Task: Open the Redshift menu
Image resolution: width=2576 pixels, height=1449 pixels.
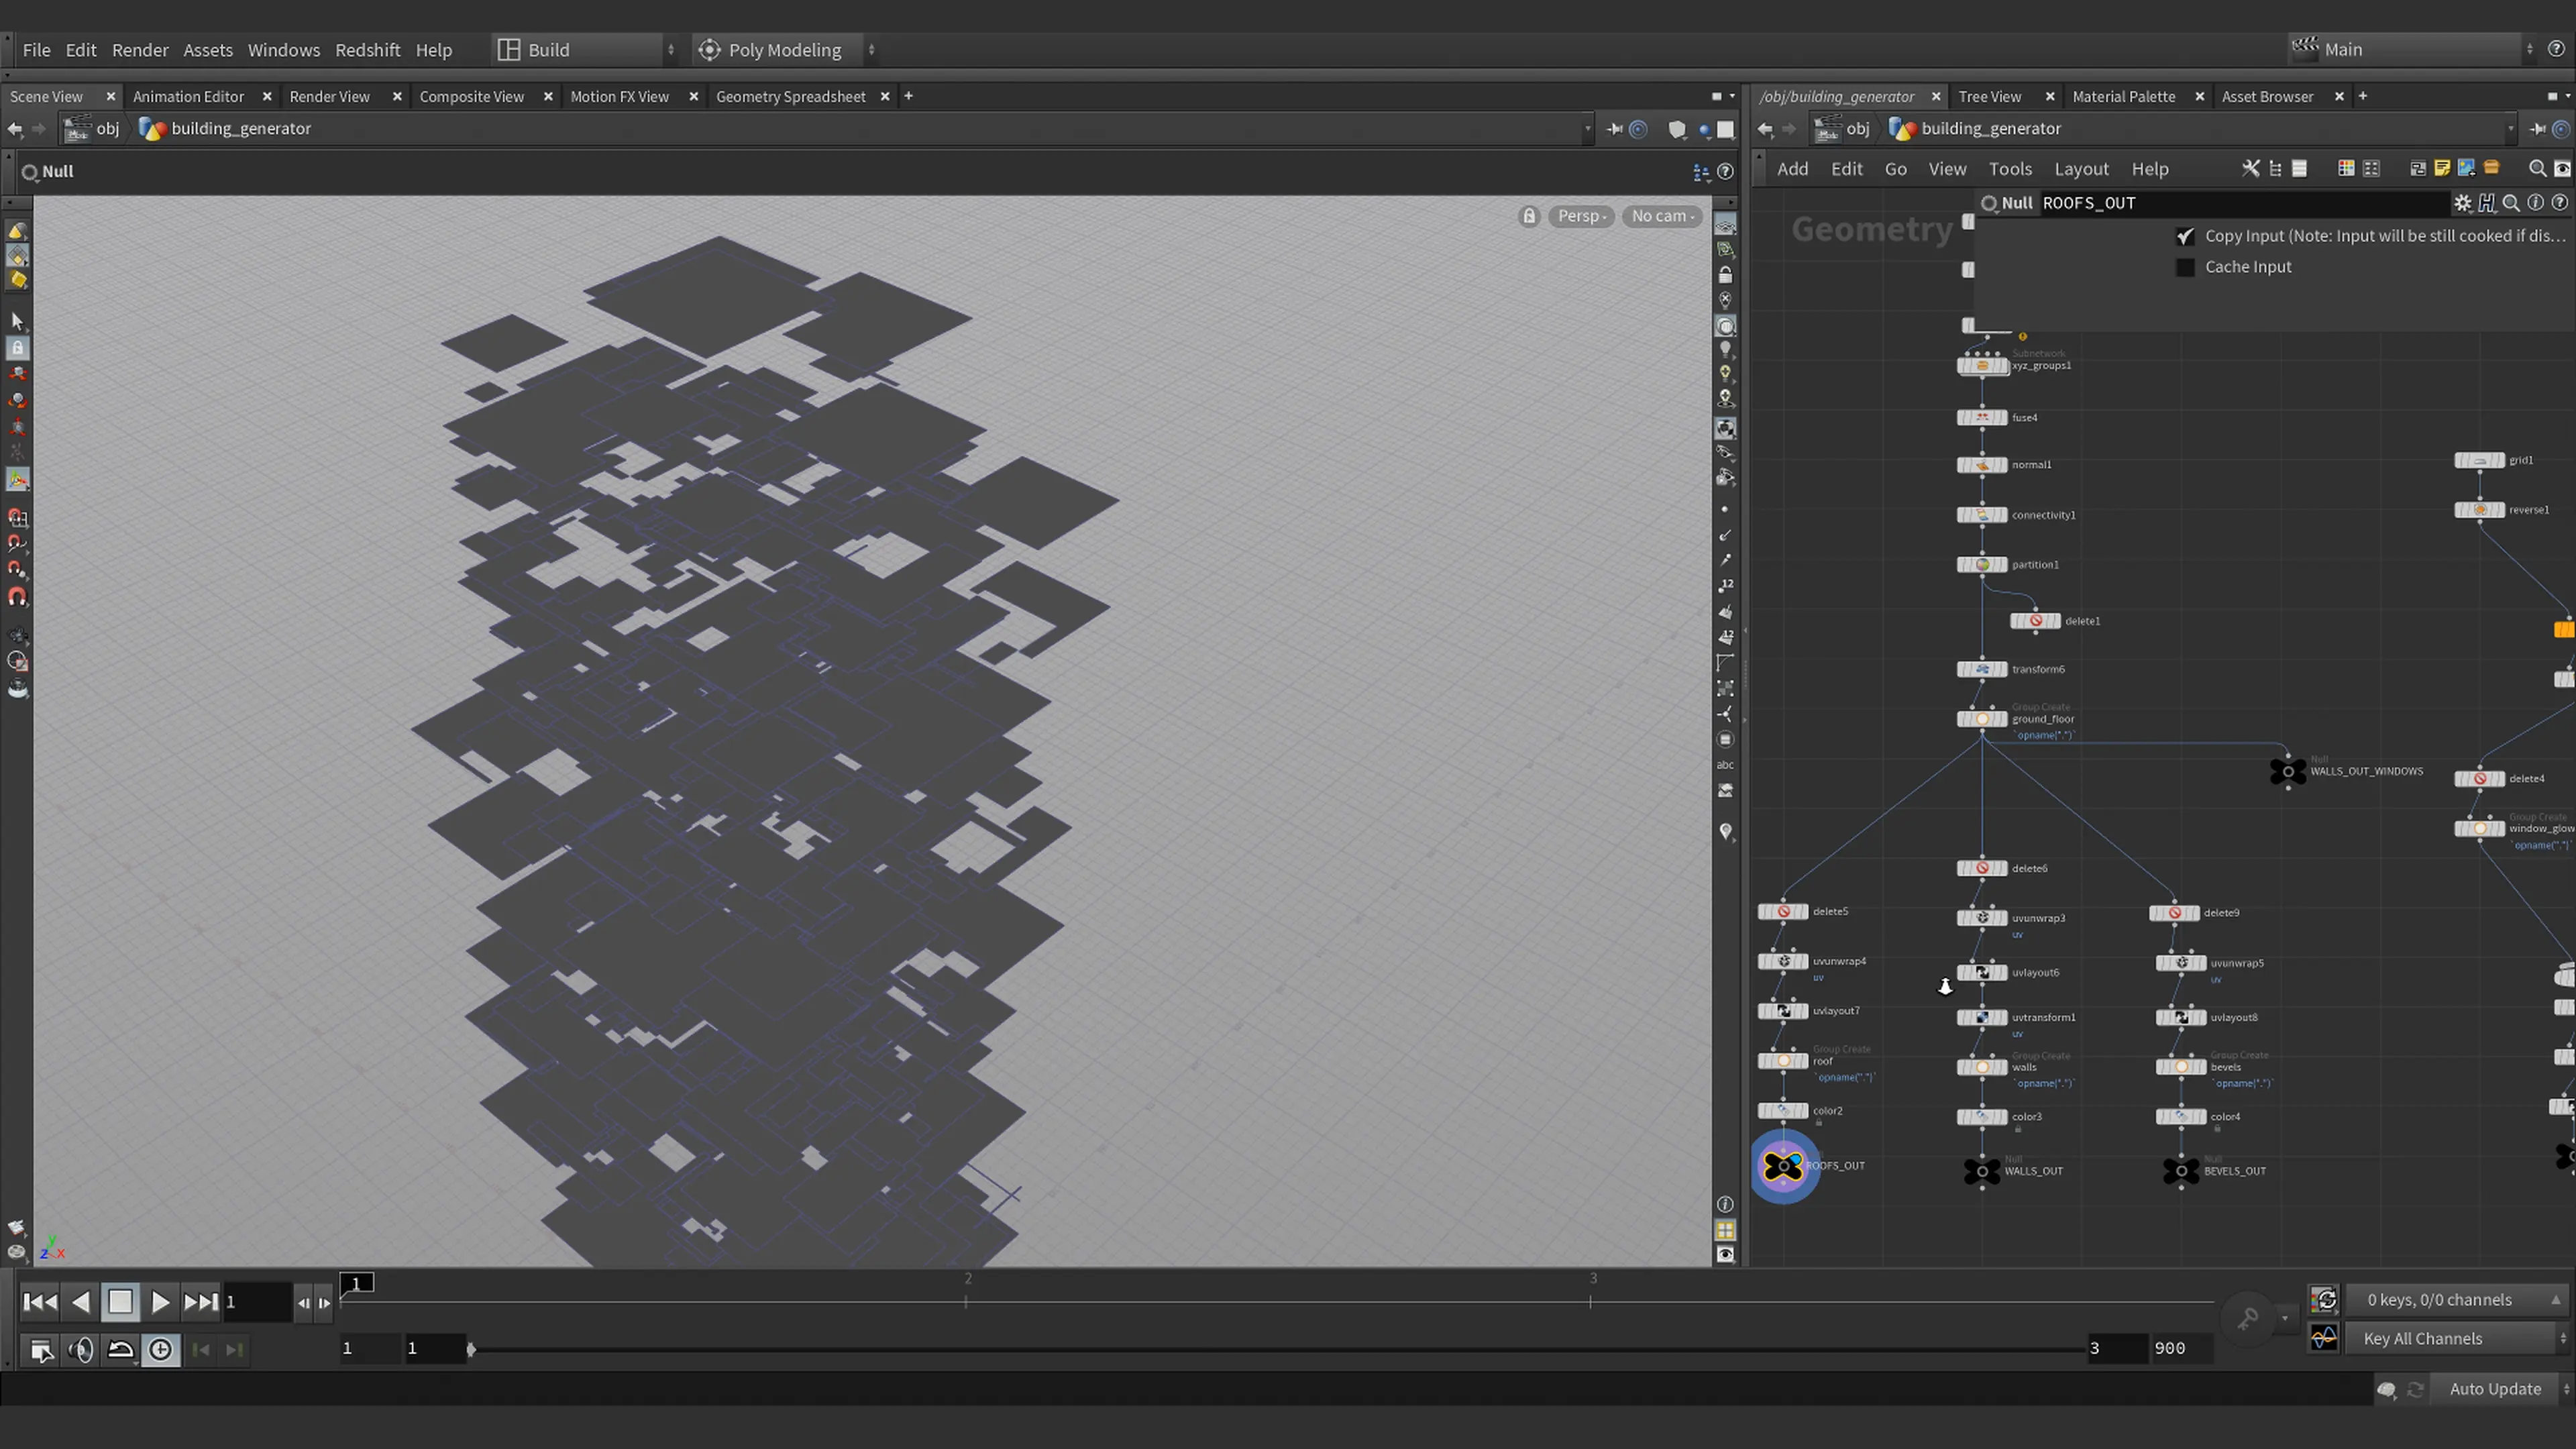Action: coord(367,50)
